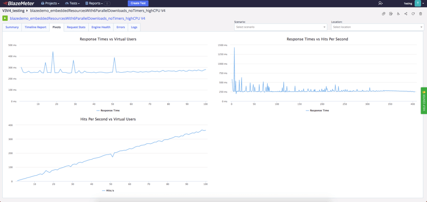
Task: Select the Pivots tab
Action: pos(57,27)
